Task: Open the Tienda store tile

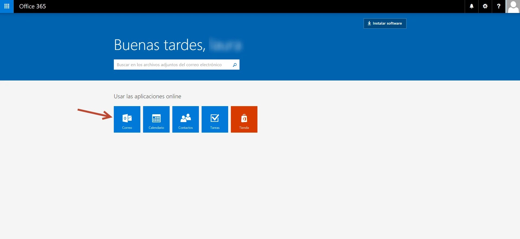Action: (244, 119)
